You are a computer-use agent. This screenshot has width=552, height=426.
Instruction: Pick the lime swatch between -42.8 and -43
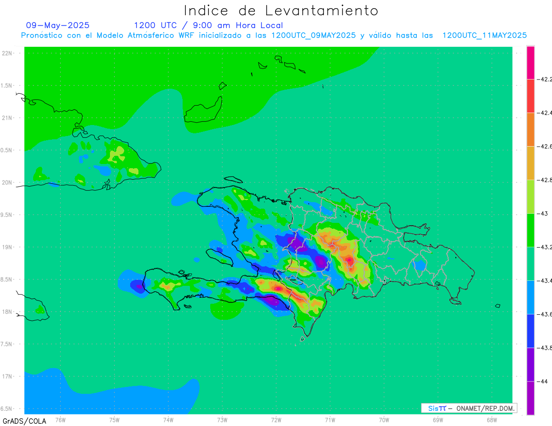(530, 196)
